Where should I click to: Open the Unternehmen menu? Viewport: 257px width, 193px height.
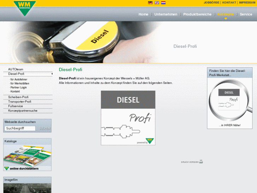(x=166, y=14)
